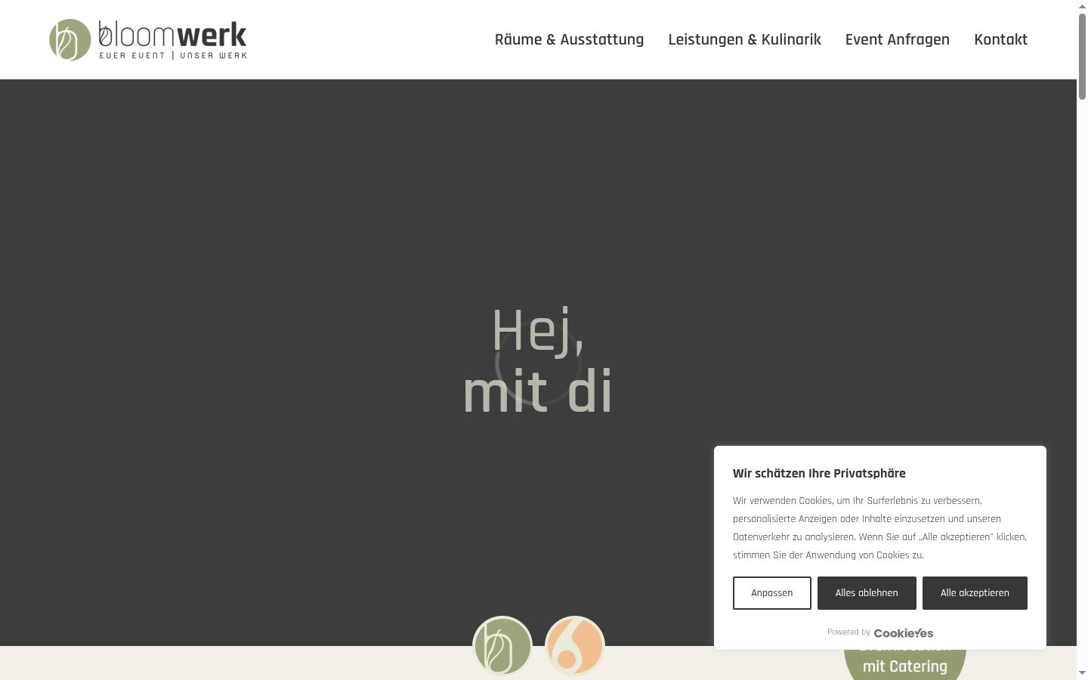Click the scrollbar up arrow
This screenshot has width=1088, height=680.
coord(1082,6)
